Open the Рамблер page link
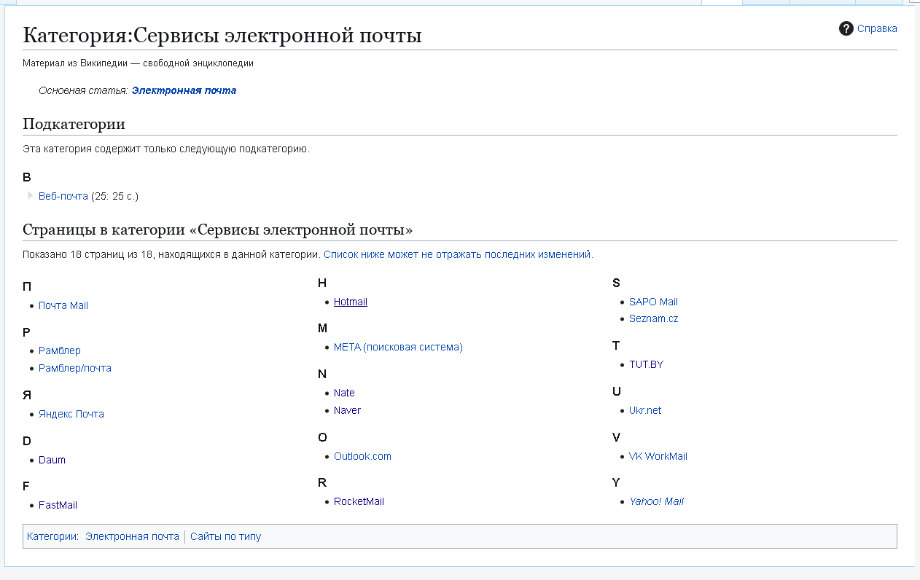The height and width of the screenshot is (580, 920). [x=60, y=350]
